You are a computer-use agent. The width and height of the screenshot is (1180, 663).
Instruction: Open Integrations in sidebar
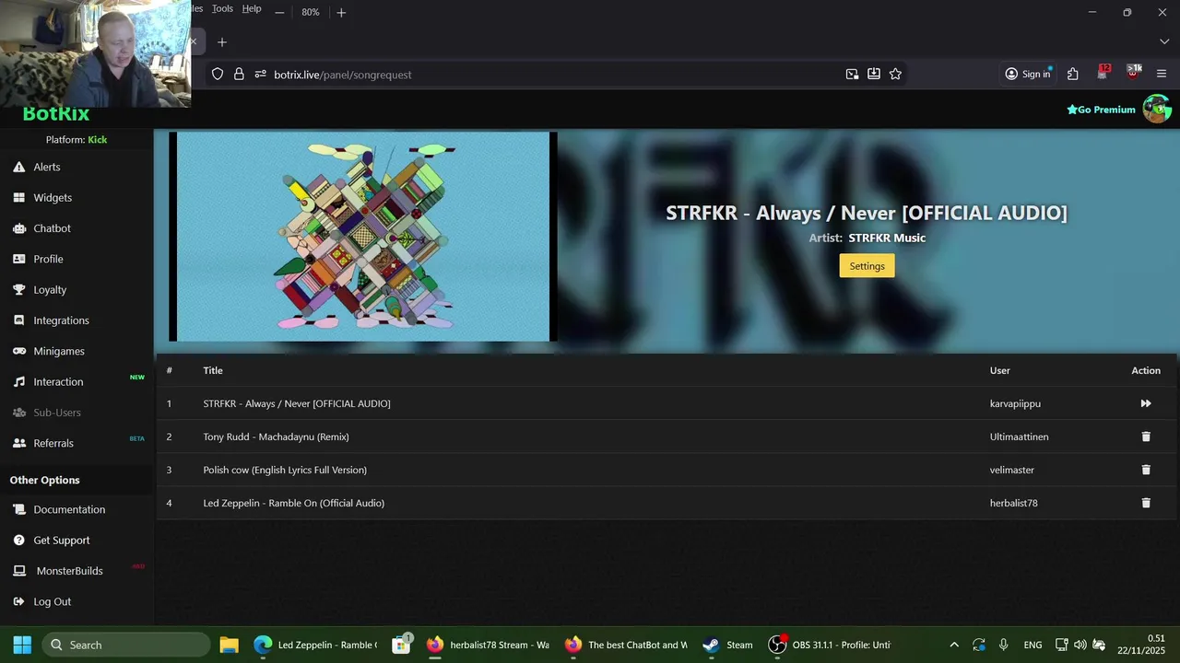tap(61, 320)
